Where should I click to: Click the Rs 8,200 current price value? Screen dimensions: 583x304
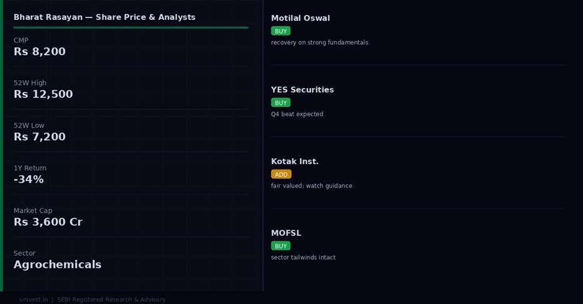tap(39, 51)
